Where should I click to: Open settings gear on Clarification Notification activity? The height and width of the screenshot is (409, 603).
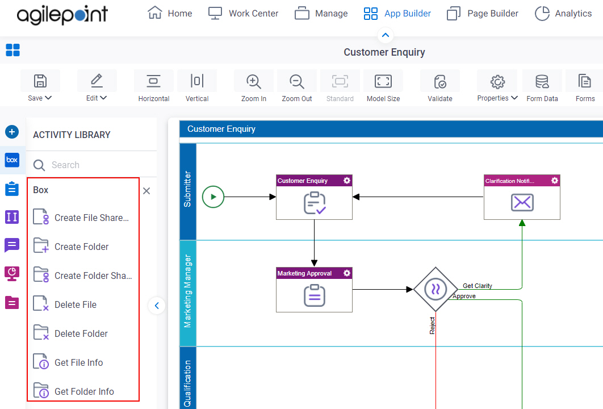(555, 181)
